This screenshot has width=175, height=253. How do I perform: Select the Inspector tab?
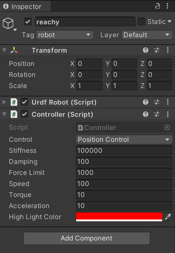25,7
